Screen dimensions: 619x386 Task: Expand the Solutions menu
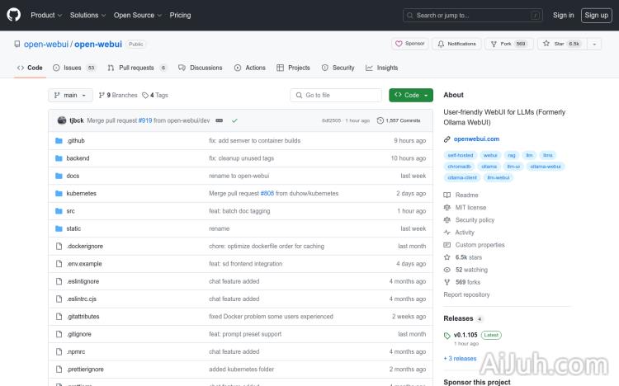coord(87,15)
